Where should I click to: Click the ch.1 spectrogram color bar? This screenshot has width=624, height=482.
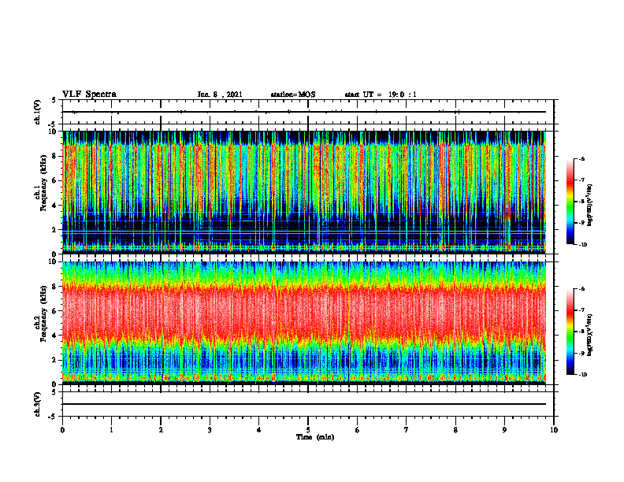click(570, 202)
